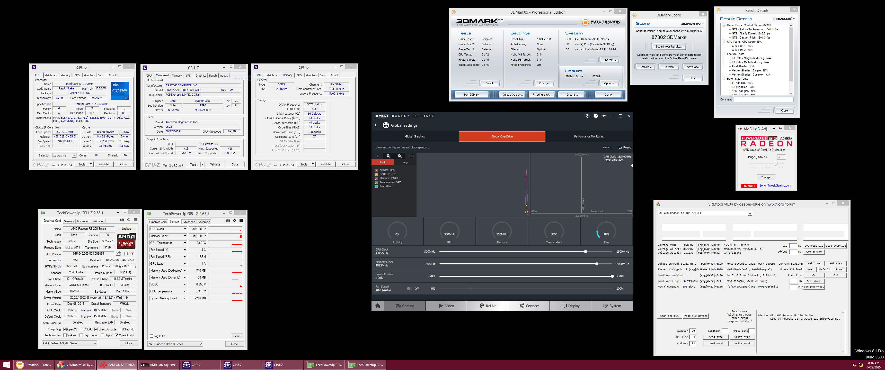Screen dimensions: 885x370
Task: Open hamburger menu in GPU-Z Graphics Card window
Action: 135,220
